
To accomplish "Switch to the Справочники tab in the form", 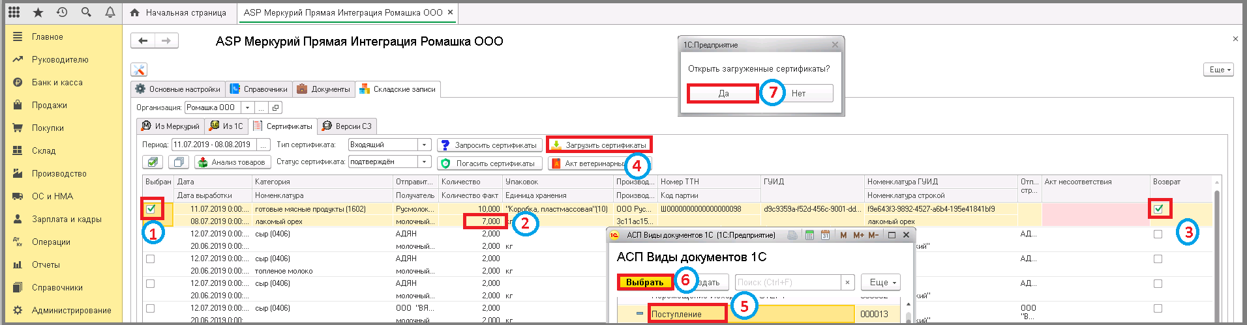I will pyautogui.click(x=259, y=89).
